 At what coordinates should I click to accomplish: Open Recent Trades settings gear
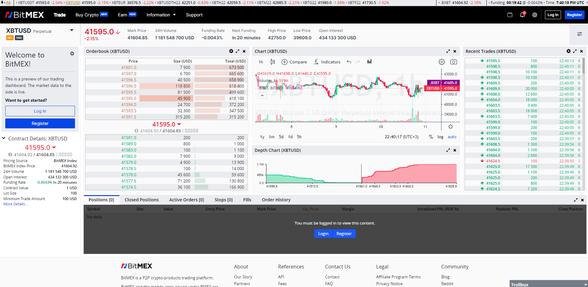tap(568, 51)
